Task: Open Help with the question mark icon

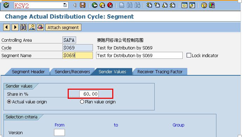Action: [204, 5]
